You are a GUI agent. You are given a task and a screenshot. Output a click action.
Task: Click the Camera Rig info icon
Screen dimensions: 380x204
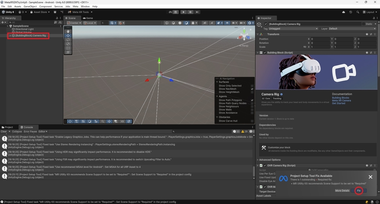click(x=282, y=94)
